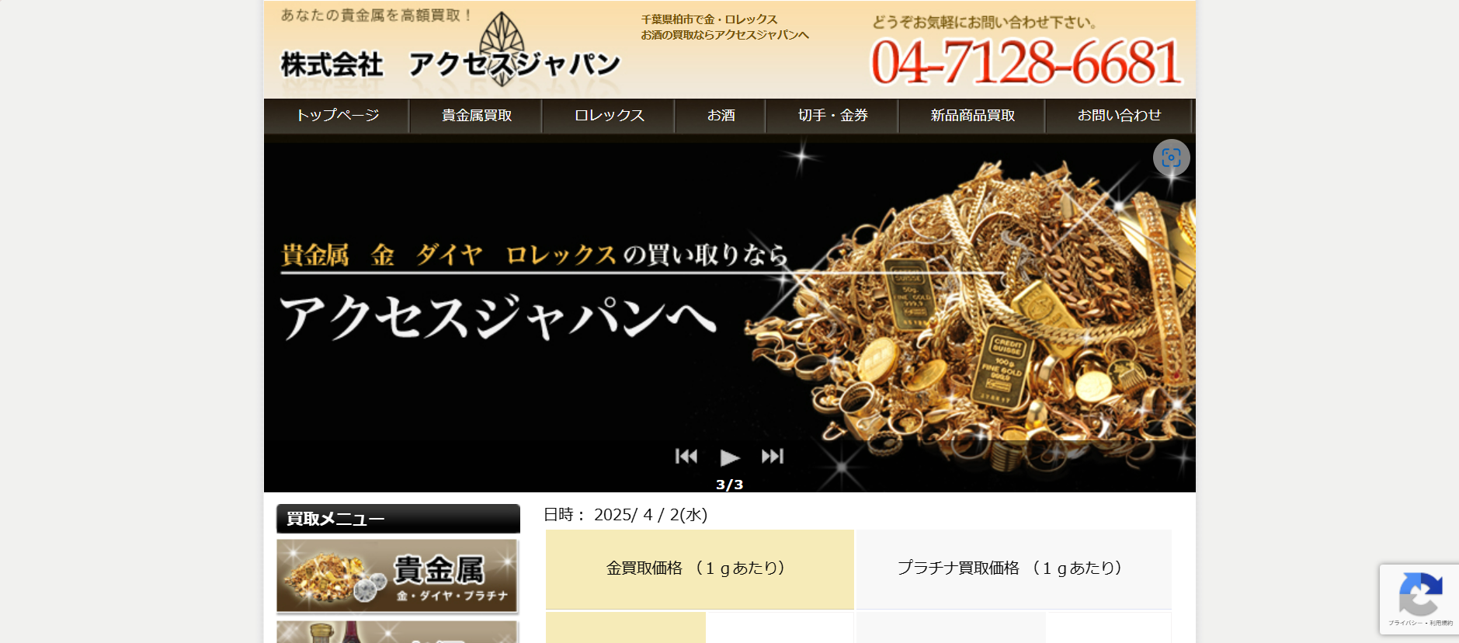Screen dimensions: 1459x643
Task: Click the どうぞお気軽にお問い合わせ下さい text
Action: [x=985, y=23]
